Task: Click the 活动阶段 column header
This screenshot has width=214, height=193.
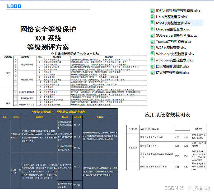Action: [x=8, y=57]
